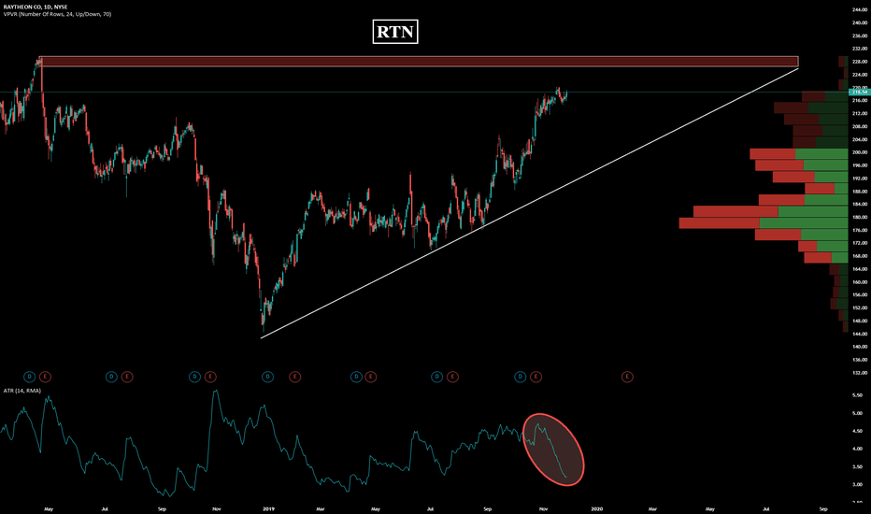This screenshot has width=871, height=514.
Task: Click the 144.00 price axis label
Action: pos(860,334)
